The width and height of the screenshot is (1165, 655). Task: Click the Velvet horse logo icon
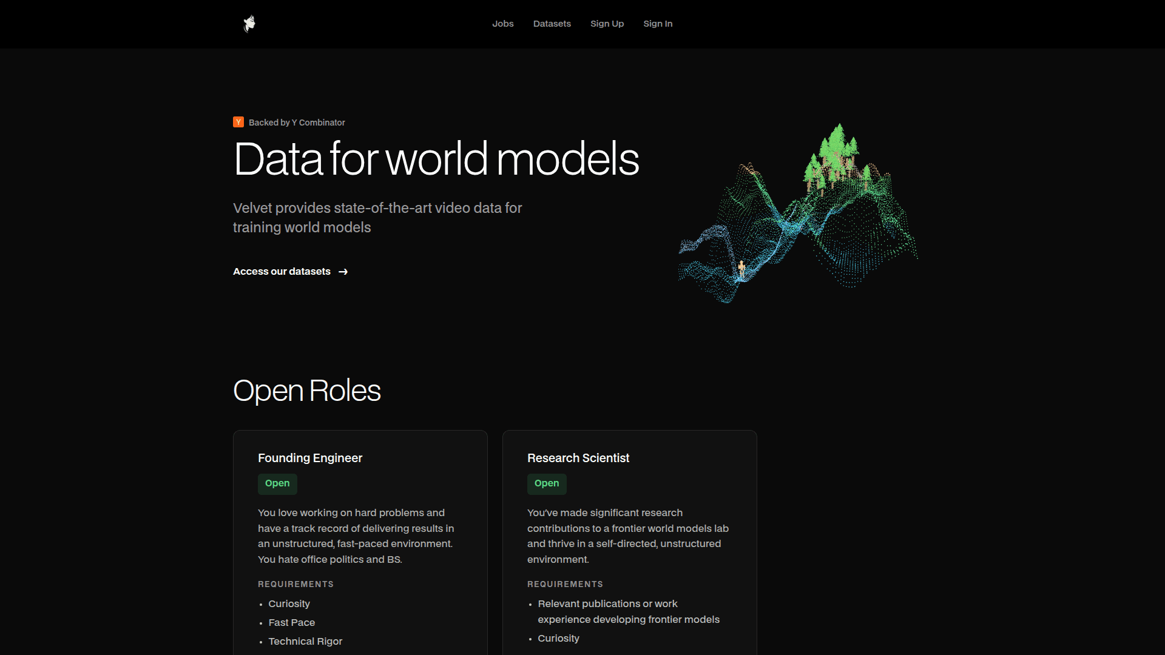249,24
